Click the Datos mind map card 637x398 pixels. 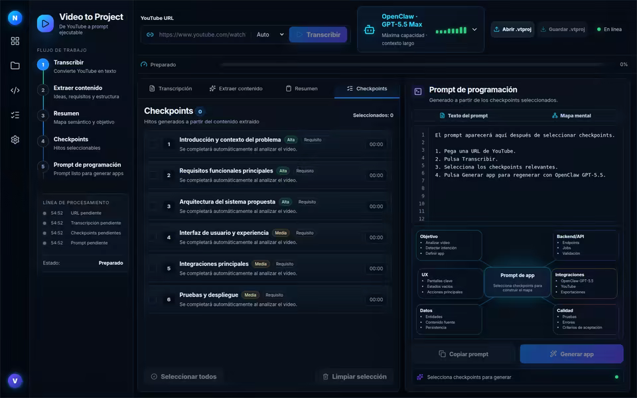point(449,320)
